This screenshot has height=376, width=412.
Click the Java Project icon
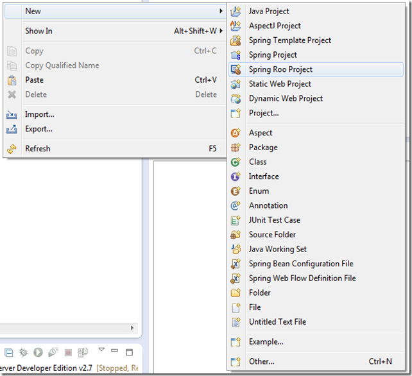(236, 12)
